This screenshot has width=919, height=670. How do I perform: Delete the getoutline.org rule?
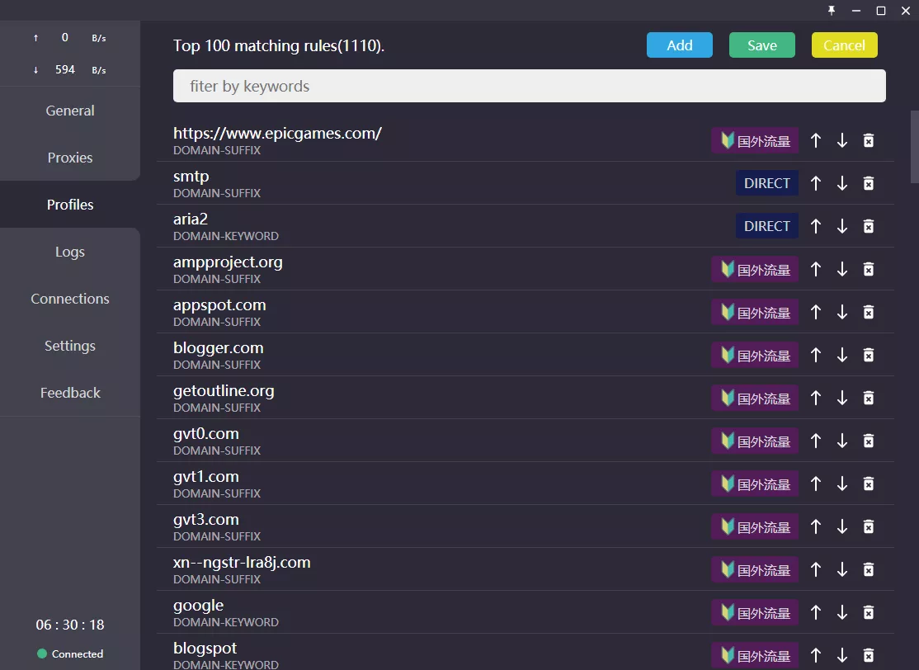pos(869,398)
